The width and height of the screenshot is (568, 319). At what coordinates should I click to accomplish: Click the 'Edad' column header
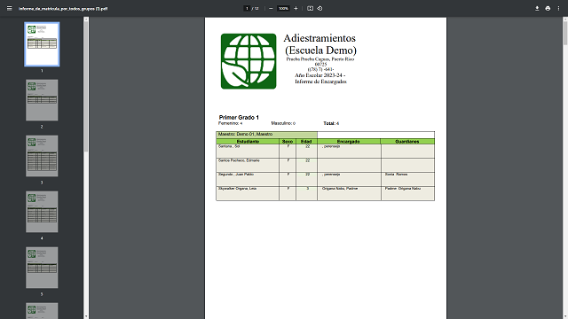click(x=306, y=142)
